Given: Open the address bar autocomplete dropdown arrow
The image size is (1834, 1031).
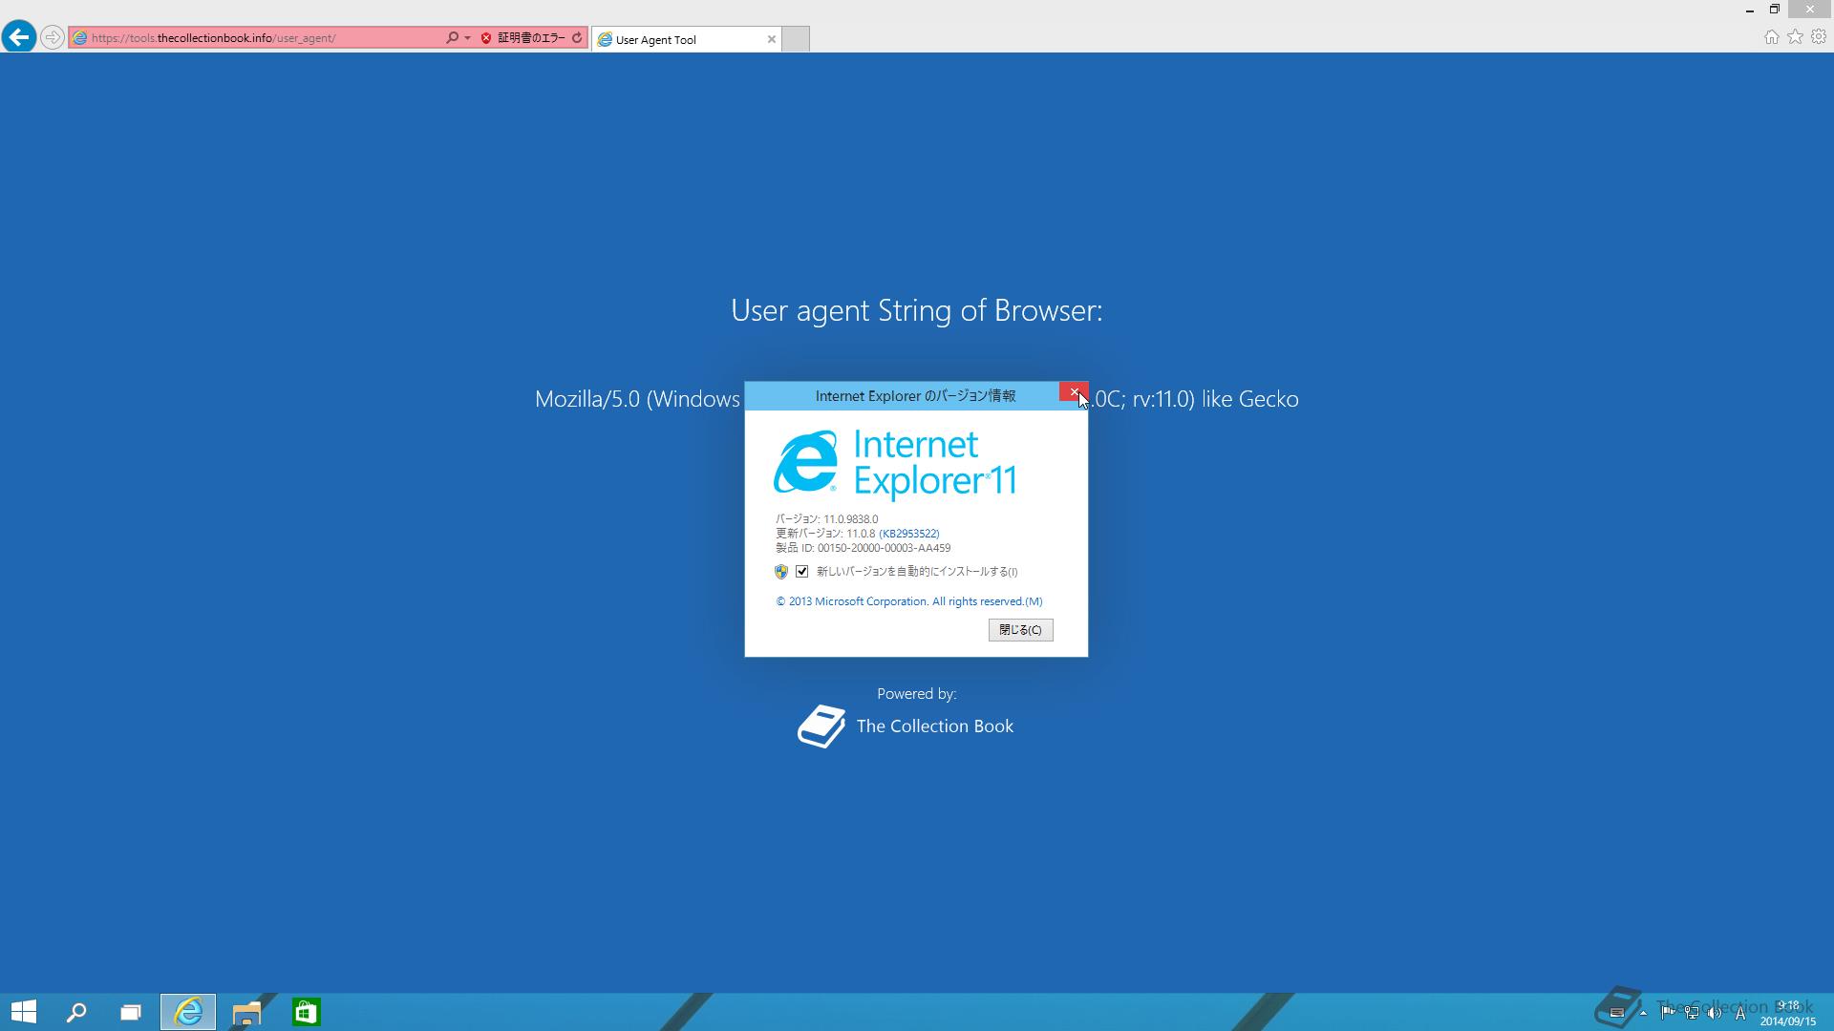Looking at the screenshot, I should click(x=467, y=38).
